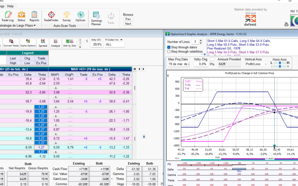298x186 pixels.
Task: Open the Survey lightbulb tool
Action: click(x=66, y=16)
